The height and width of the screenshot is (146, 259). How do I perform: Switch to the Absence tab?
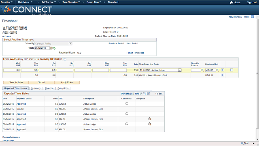(x=49, y=88)
